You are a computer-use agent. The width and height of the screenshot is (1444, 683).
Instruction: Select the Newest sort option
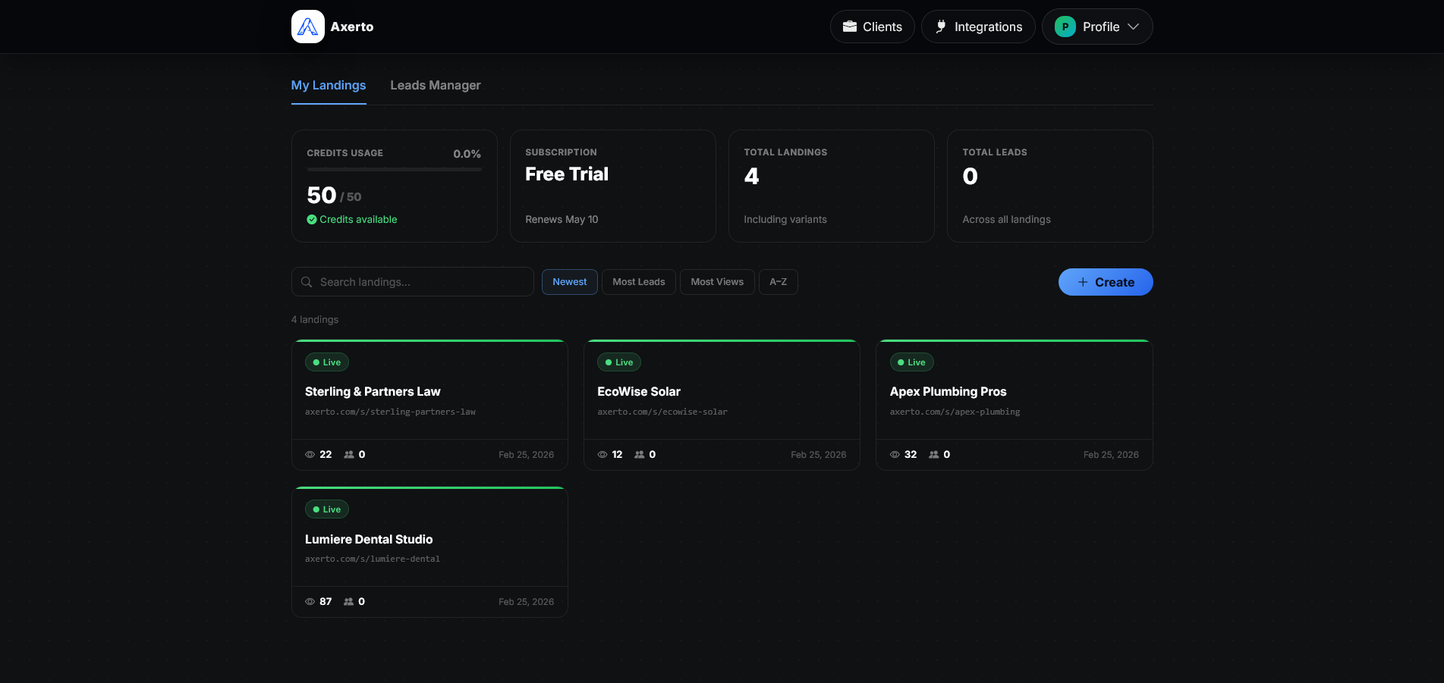click(x=569, y=282)
